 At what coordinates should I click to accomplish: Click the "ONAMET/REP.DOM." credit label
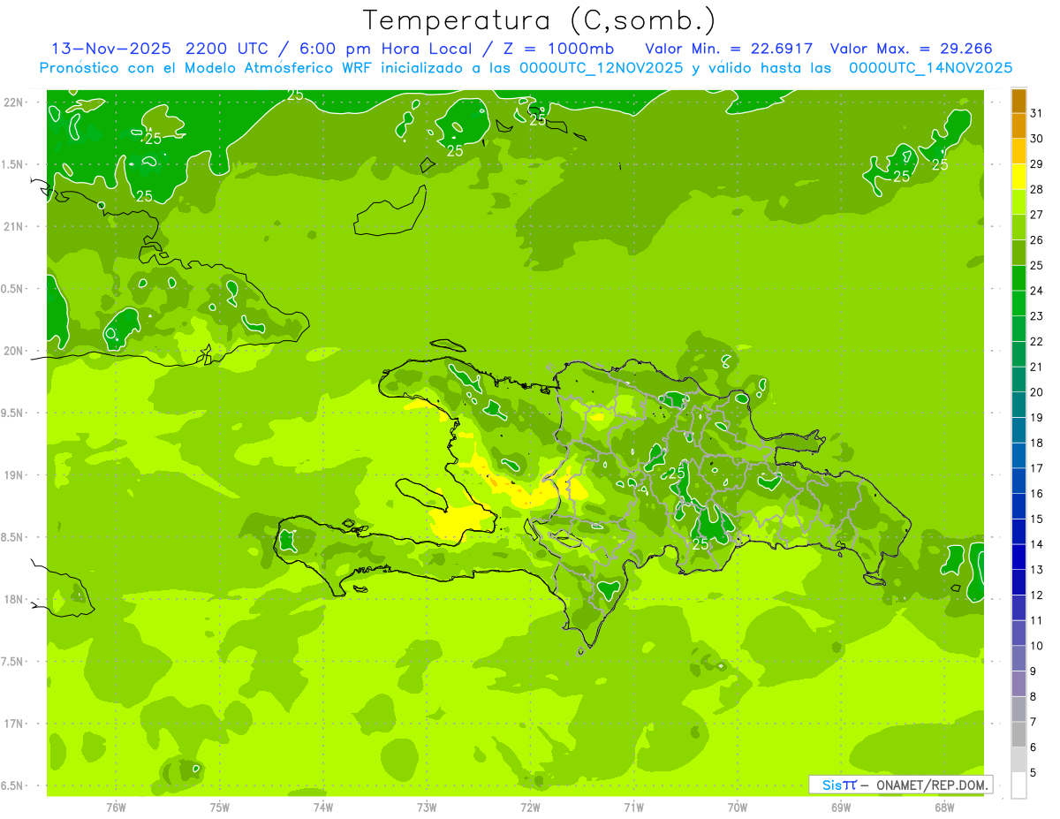tap(932, 785)
